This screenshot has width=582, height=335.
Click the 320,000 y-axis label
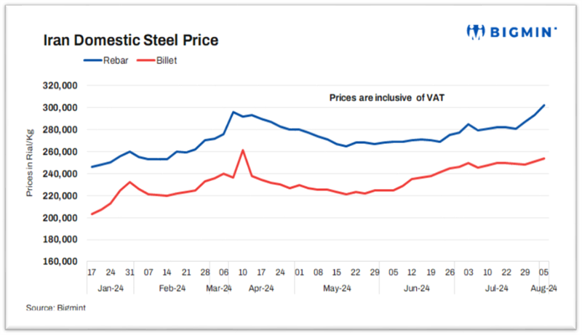[60, 86]
